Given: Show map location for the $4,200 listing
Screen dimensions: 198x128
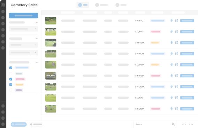Looking at the screenshot, I should pos(172,87).
